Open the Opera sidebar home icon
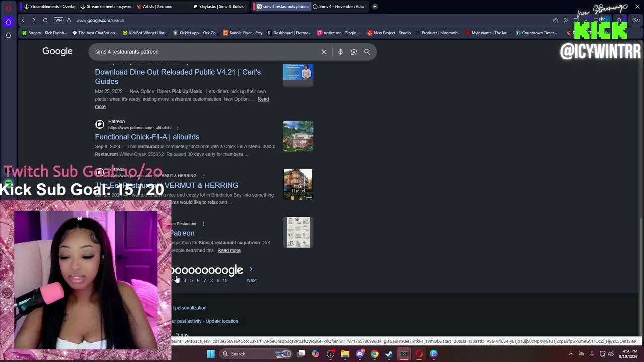This screenshot has width=644, height=362. (8, 22)
